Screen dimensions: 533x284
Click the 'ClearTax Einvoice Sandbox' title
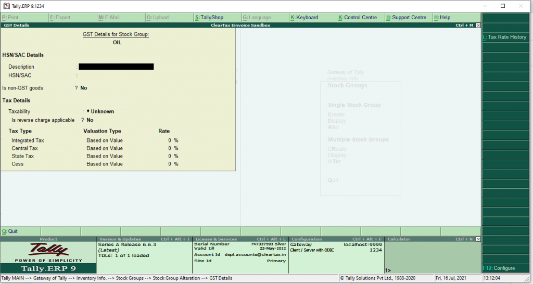(240, 25)
